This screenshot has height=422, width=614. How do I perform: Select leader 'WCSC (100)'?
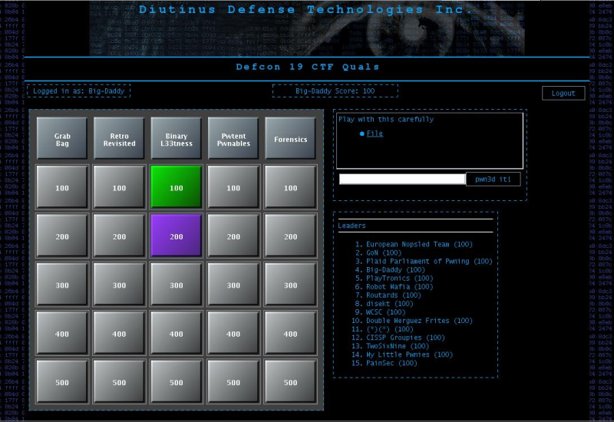coord(386,312)
